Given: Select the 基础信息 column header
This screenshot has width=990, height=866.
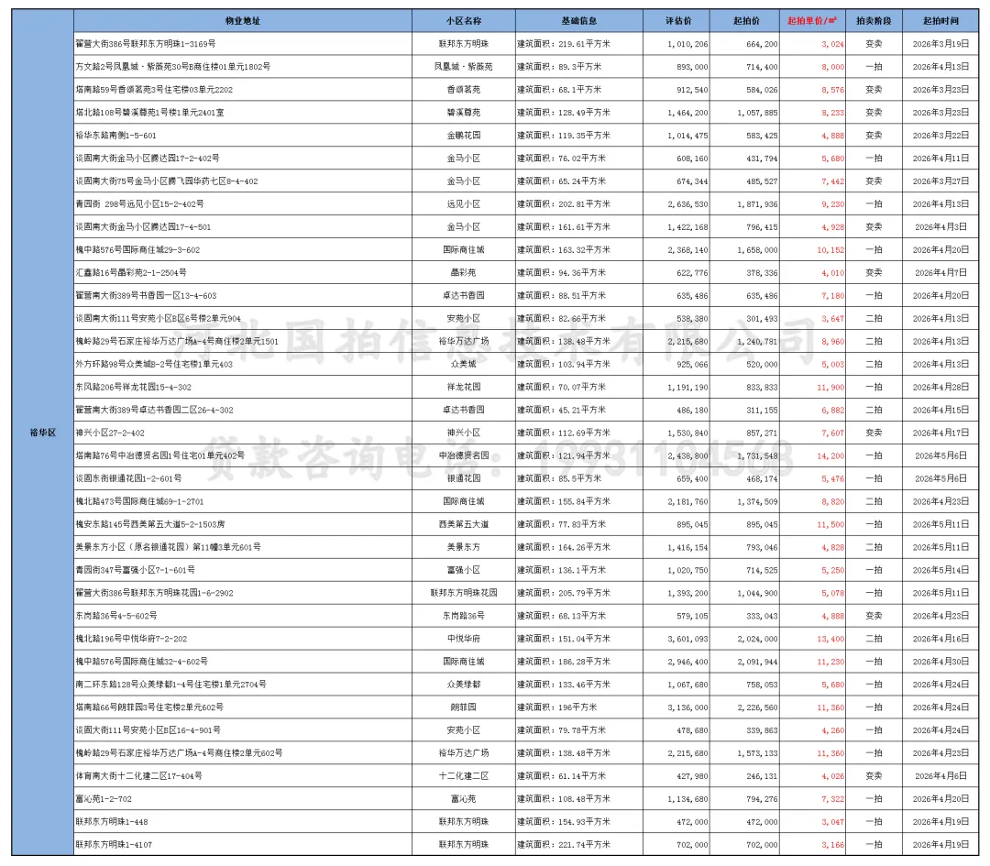Looking at the screenshot, I should pyautogui.click(x=579, y=21).
